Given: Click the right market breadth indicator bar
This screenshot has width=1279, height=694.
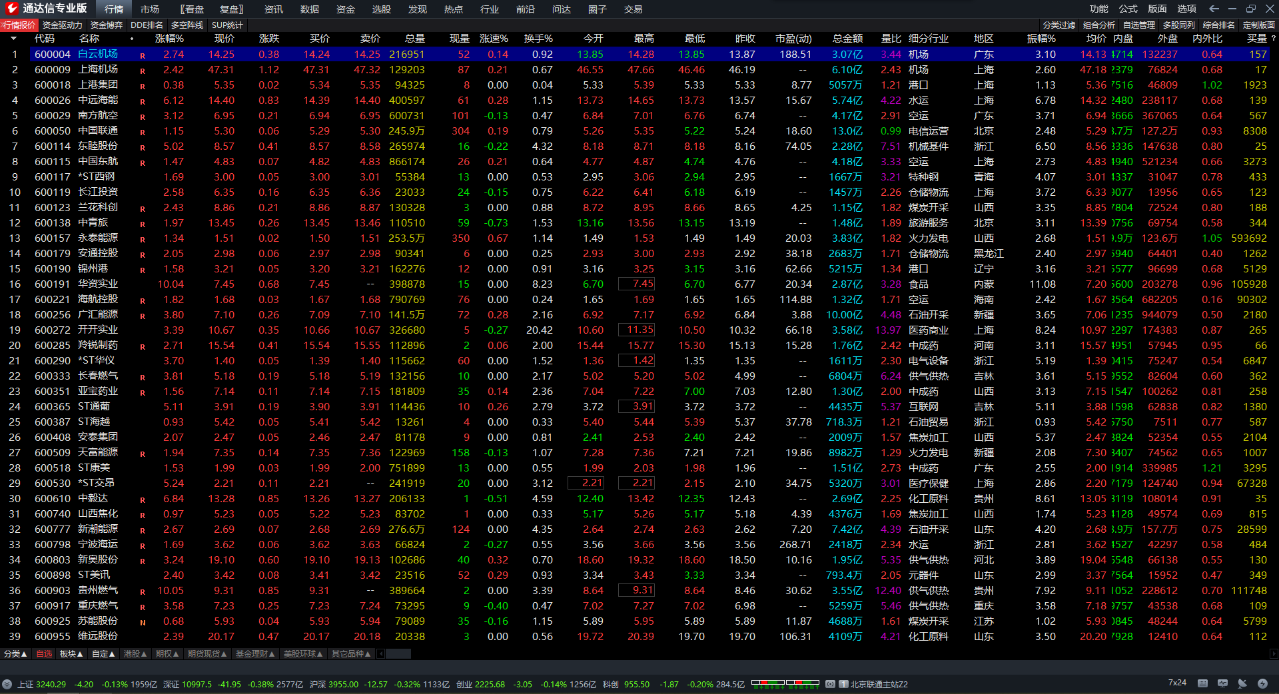Looking at the screenshot, I should click(x=803, y=683).
